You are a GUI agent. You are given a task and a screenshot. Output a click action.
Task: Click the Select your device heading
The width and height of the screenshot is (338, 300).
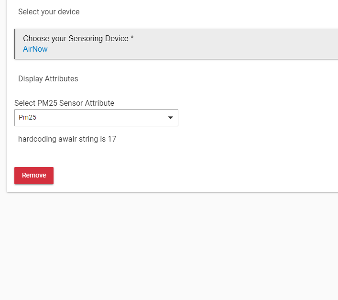click(x=49, y=11)
